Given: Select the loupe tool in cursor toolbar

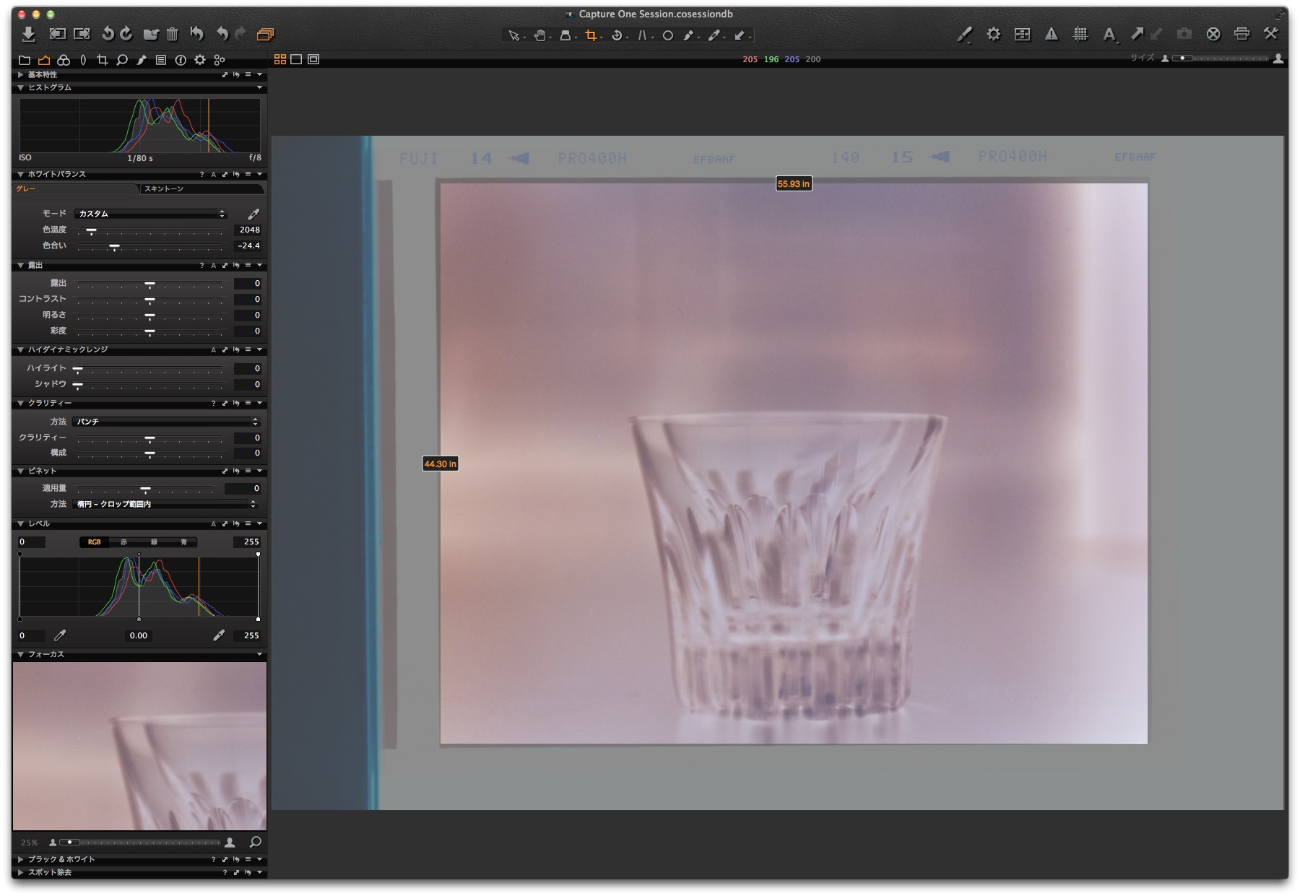Looking at the screenshot, I should pos(565,35).
